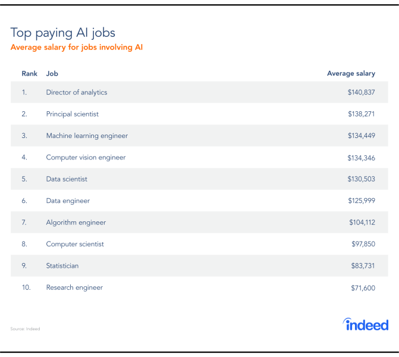Click the Computer vision engineer row
The image size is (399, 357).
pyautogui.click(x=199, y=157)
